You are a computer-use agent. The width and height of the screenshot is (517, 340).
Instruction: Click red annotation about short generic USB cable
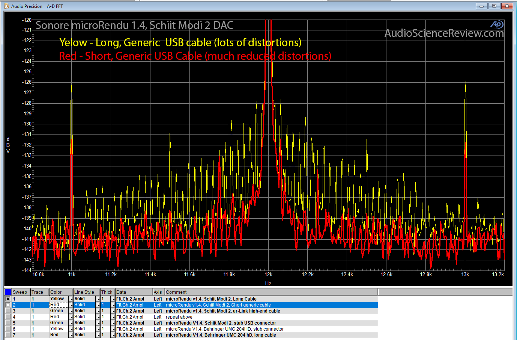pos(195,56)
